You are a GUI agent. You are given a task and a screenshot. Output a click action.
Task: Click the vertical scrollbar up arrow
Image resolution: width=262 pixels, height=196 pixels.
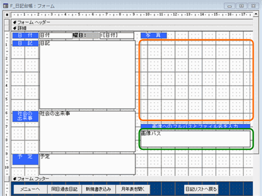pos(256,14)
